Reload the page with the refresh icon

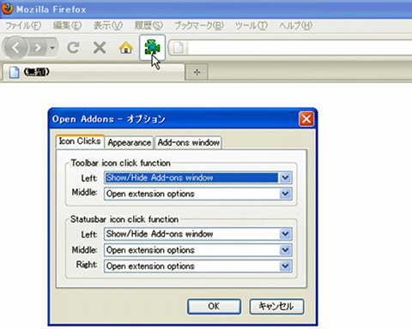(x=73, y=48)
